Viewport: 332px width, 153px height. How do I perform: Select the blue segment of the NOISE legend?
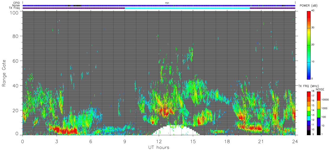pyautogui.click(x=319, y=122)
